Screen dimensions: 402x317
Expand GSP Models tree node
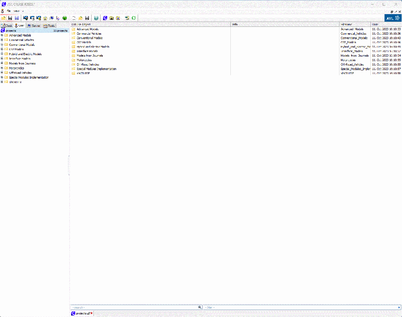coord(2,49)
